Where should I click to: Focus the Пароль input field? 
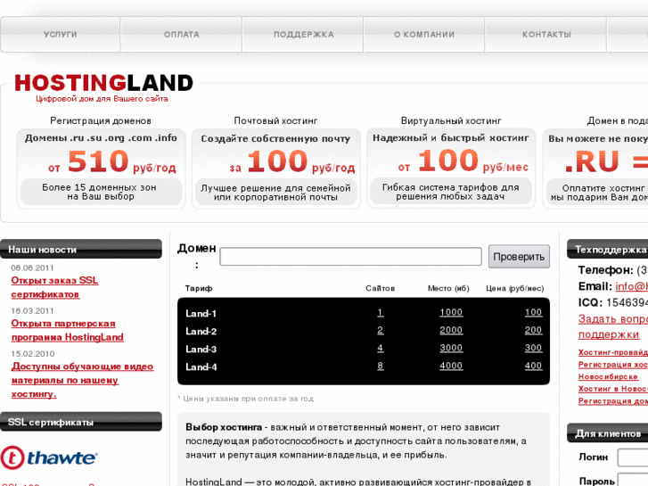[x=633, y=480]
